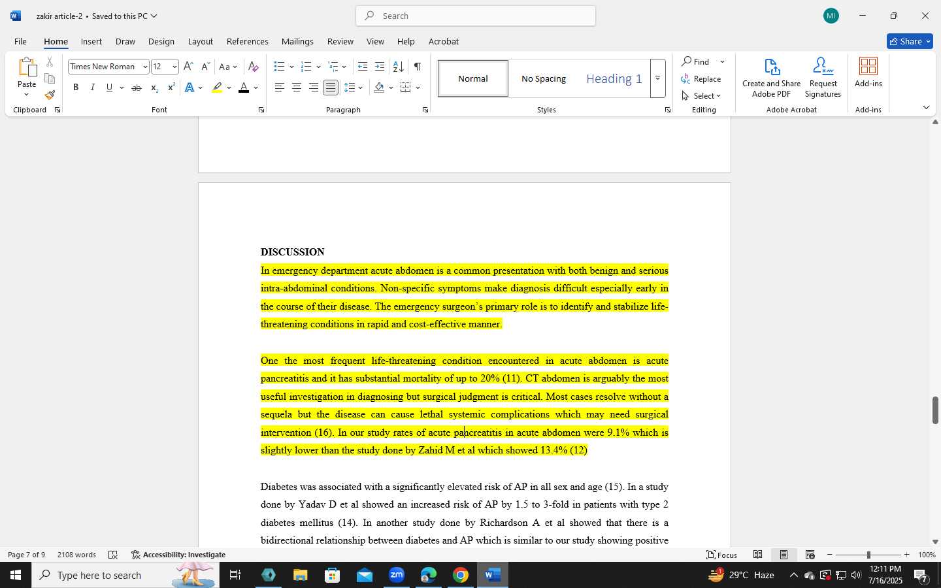Click the vertical scrollbar thumb
The height and width of the screenshot is (588, 941).
pos(935,410)
